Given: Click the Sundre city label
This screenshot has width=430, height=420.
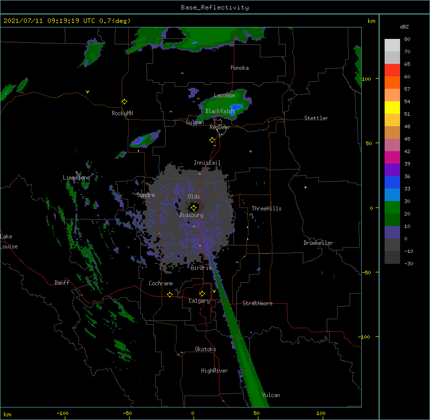Looking at the screenshot, I should pos(146,195).
